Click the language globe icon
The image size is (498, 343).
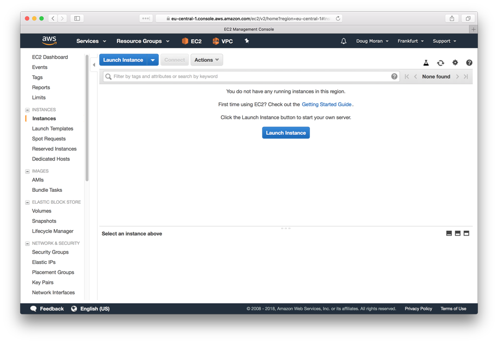(74, 308)
